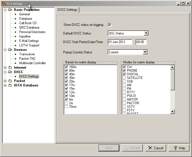Click the Devices open folder icon
The width and height of the screenshot is (192, 157).
(x=10, y=50)
